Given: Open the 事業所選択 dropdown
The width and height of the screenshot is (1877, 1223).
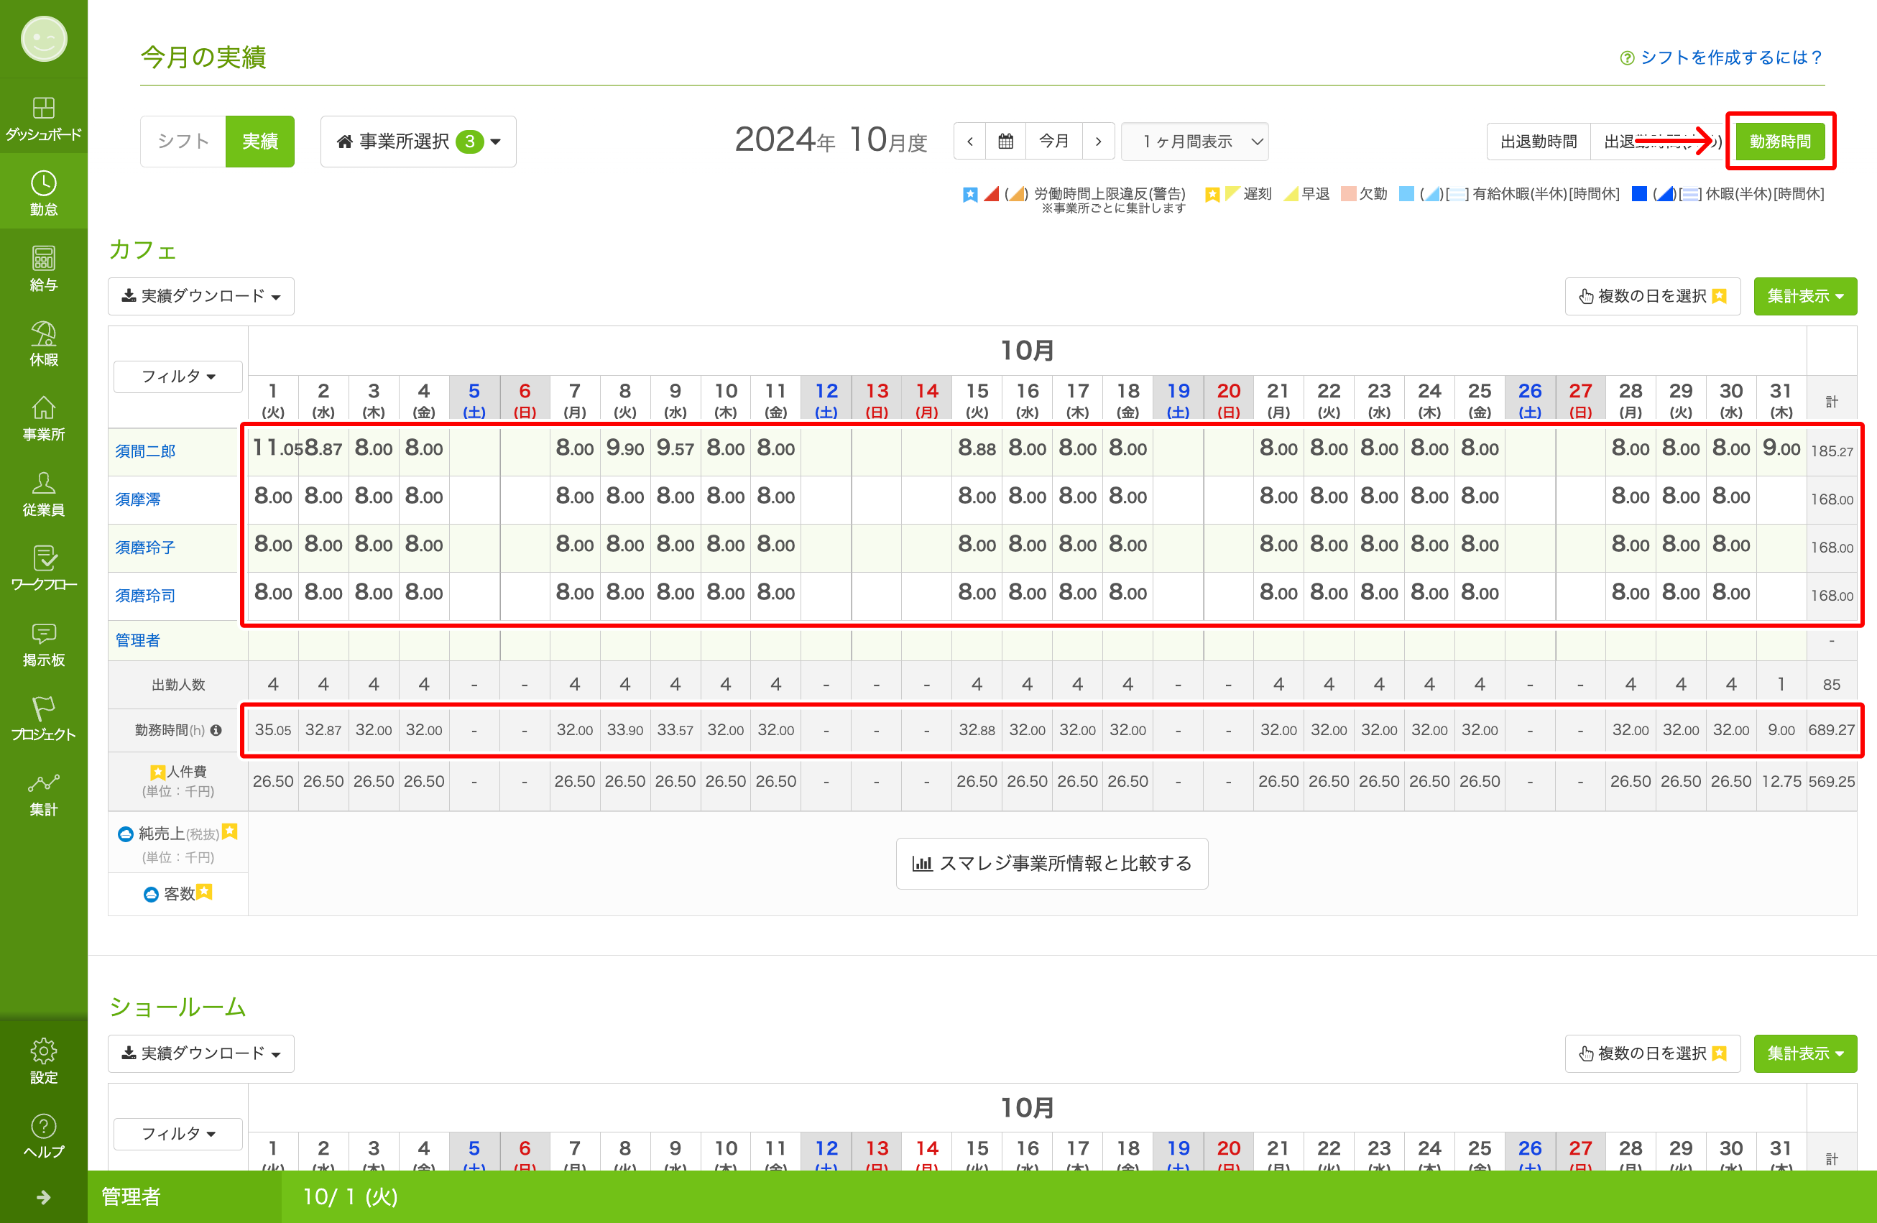Looking at the screenshot, I should [x=418, y=141].
